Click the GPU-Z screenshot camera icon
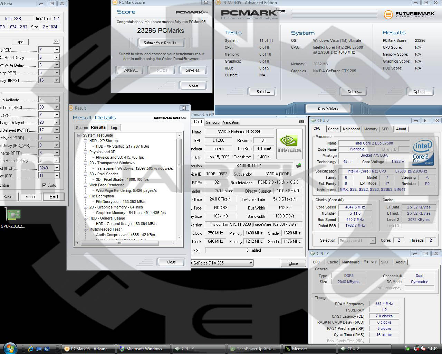This screenshot has width=442, height=354. click(301, 121)
